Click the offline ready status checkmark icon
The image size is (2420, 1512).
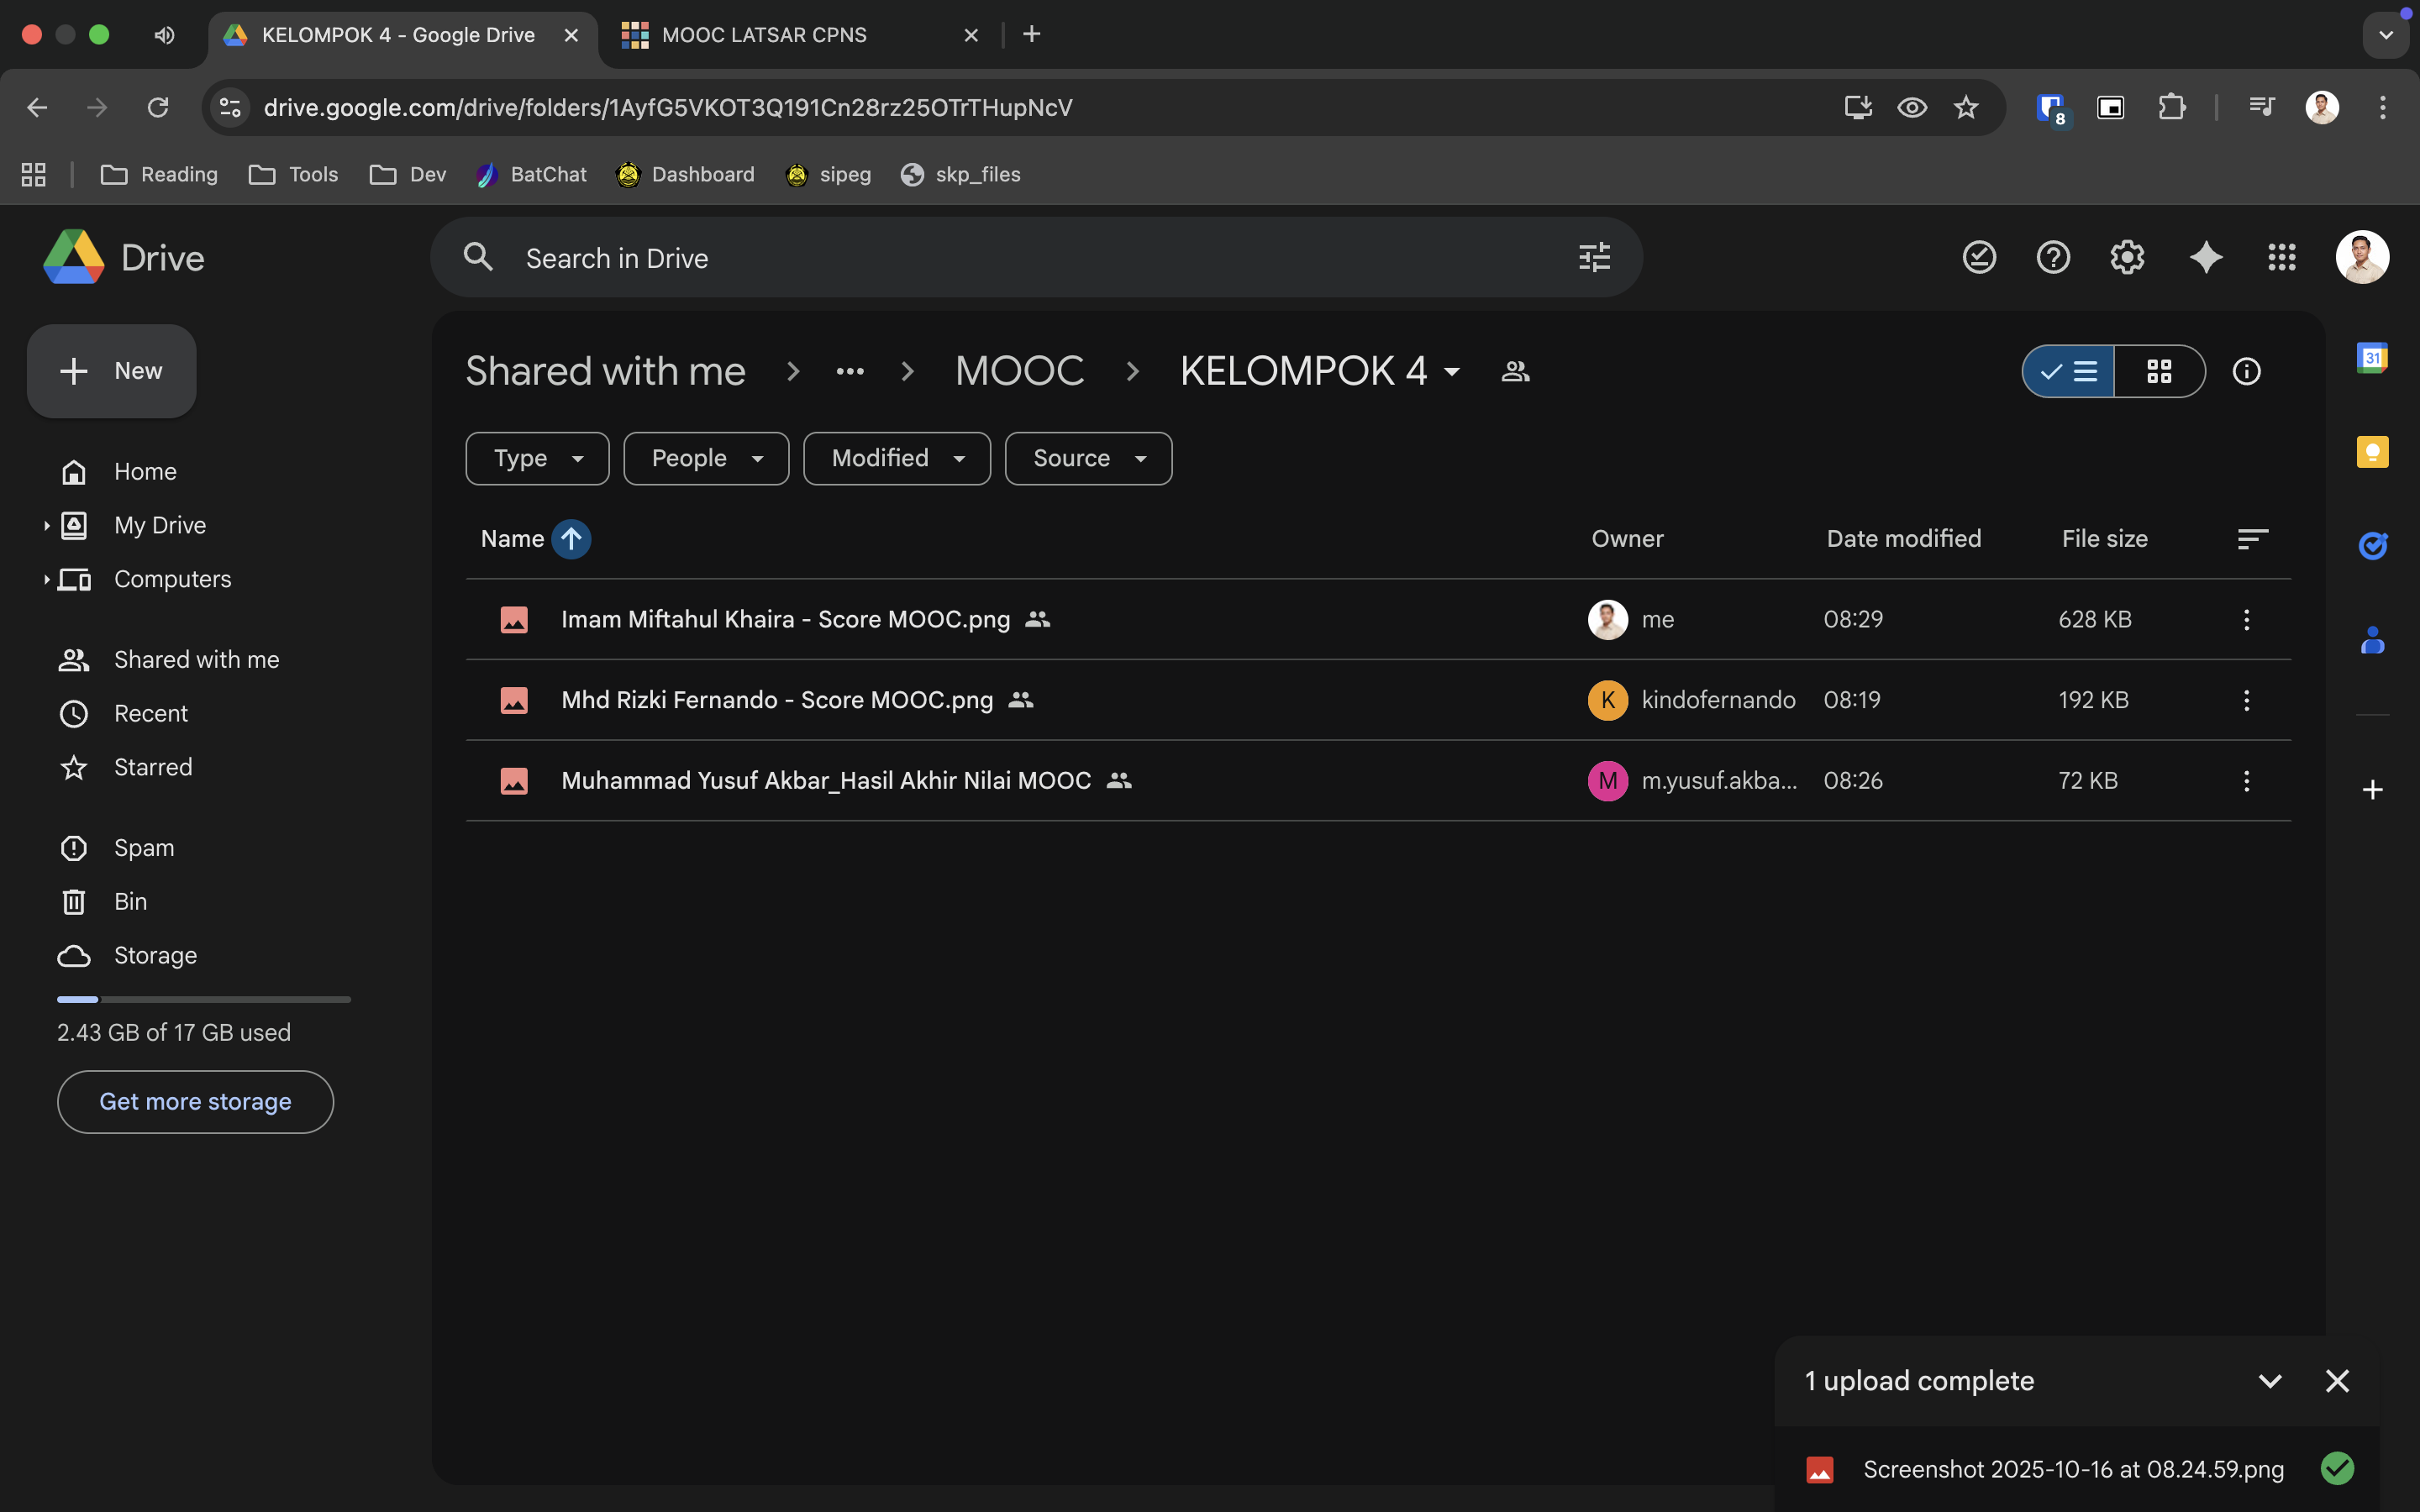[x=1979, y=258]
